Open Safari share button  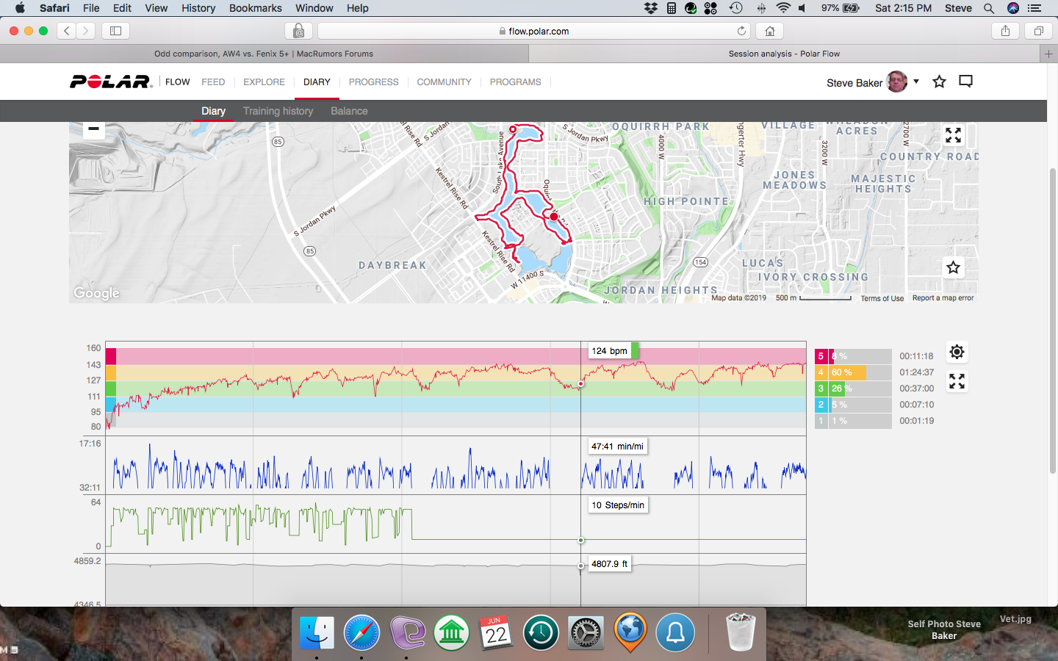pyautogui.click(x=1005, y=31)
